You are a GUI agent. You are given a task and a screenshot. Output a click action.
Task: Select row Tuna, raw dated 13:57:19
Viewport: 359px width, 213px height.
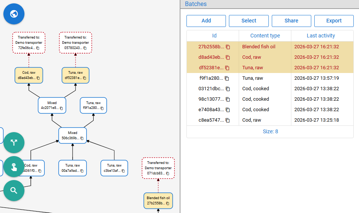click(x=270, y=78)
